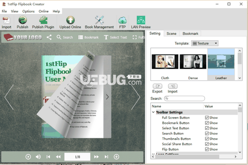Open the flipbook Bookmark list
Viewport: 248px width, 165px height.
click(x=88, y=38)
